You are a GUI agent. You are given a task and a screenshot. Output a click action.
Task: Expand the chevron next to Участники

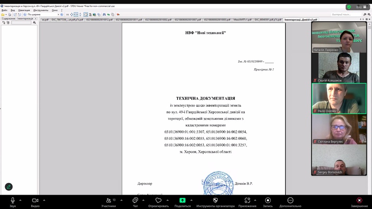tap(121, 200)
